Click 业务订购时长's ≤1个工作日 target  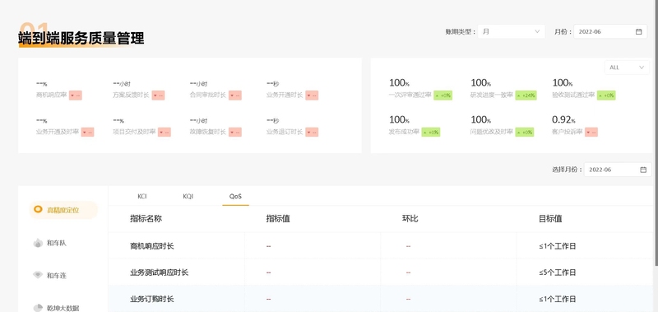click(558, 300)
